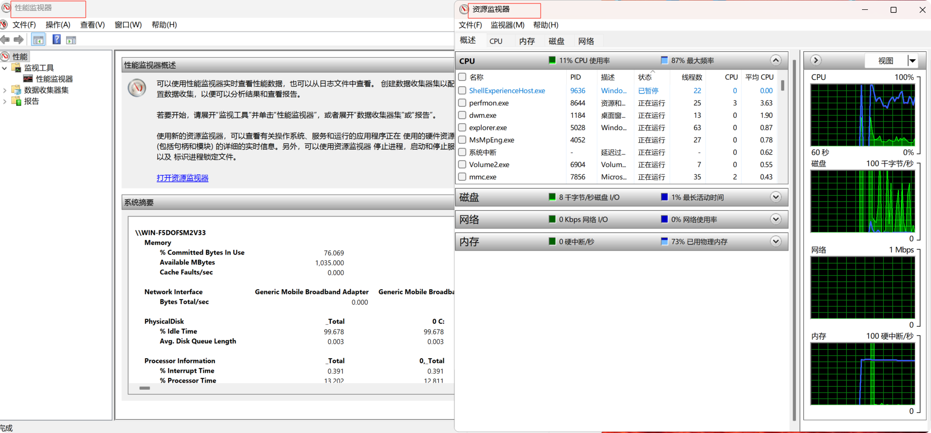Click the blue 已用物理内存 indicator square

point(664,241)
